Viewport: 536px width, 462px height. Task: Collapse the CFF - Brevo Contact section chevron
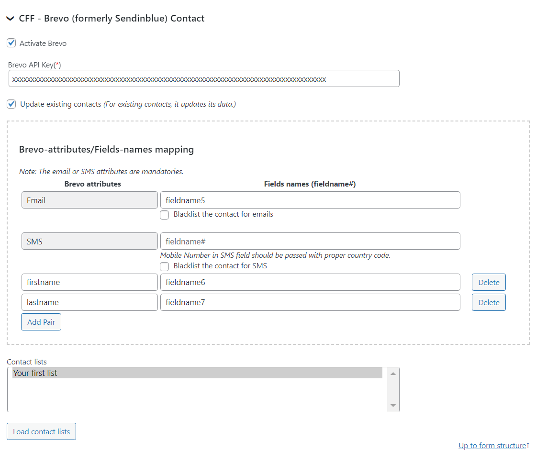pos(10,19)
